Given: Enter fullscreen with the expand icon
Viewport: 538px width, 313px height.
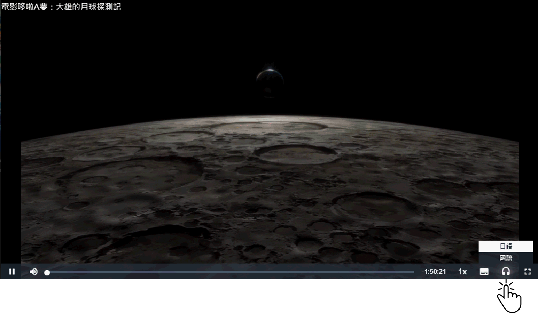Looking at the screenshot, I should tap(528, 272).
